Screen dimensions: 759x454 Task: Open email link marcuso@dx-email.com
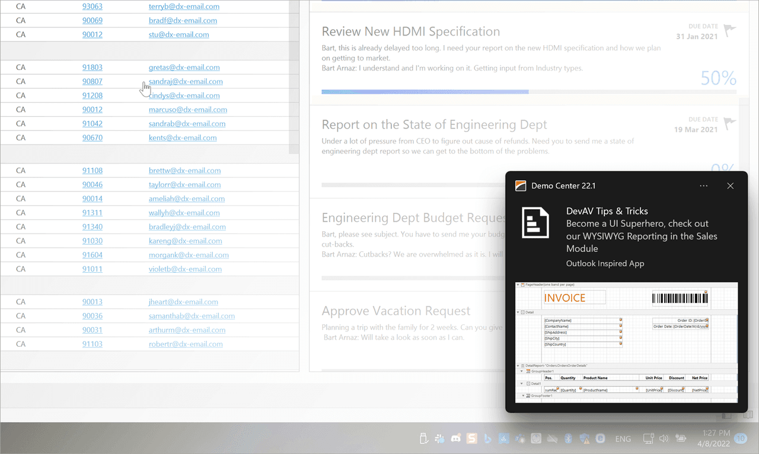click(188, 109)
